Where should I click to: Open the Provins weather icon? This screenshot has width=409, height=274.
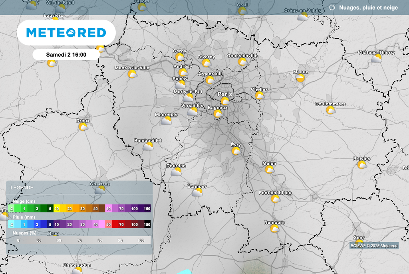362,165
